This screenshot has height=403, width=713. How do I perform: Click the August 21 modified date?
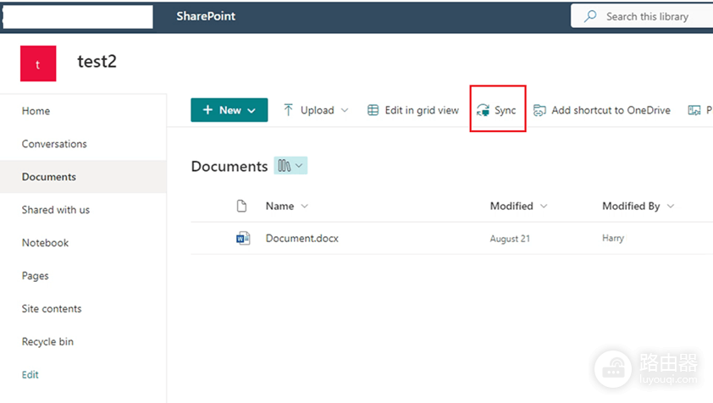click(510, 239)
